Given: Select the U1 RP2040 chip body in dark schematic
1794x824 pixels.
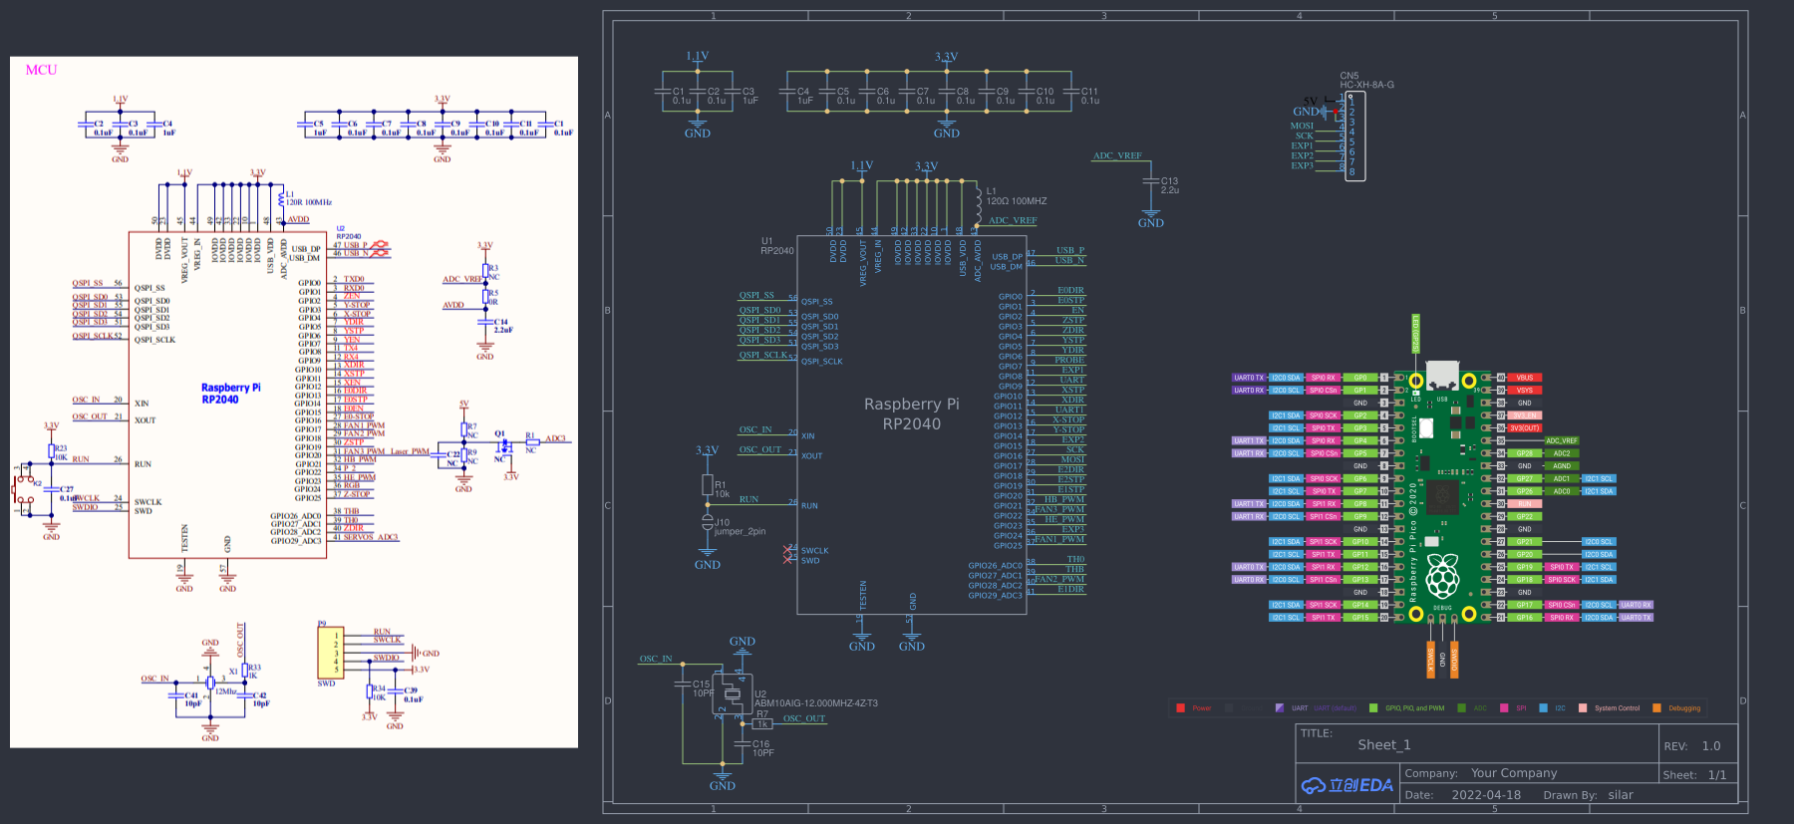Looking at the screenshot, I should (911, 426).
